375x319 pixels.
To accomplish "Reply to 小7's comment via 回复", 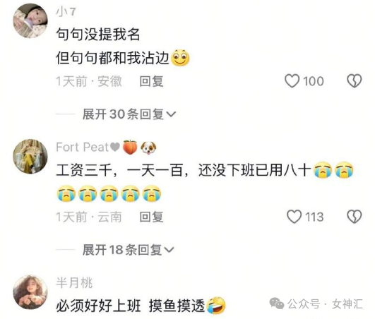I will 151,81.
